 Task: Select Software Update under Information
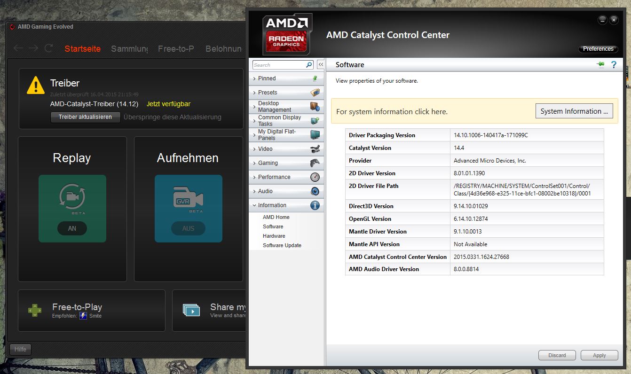282,245
